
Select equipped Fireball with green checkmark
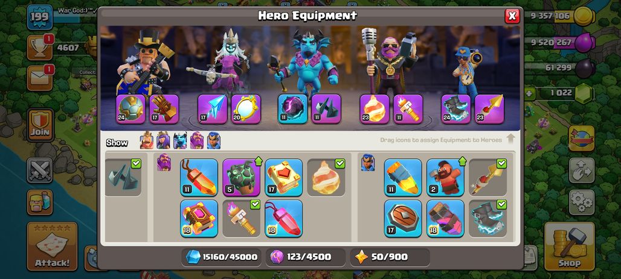pyautogui.click(x=326, y=177)
